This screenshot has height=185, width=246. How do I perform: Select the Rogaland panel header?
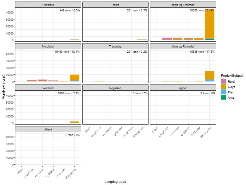115,88
